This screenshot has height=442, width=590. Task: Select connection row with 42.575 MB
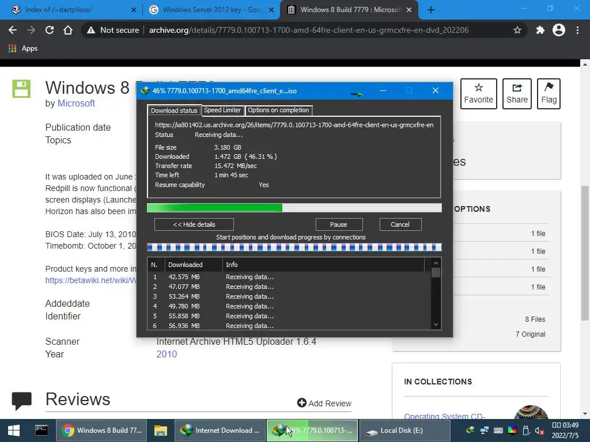(x=289, y=277)
